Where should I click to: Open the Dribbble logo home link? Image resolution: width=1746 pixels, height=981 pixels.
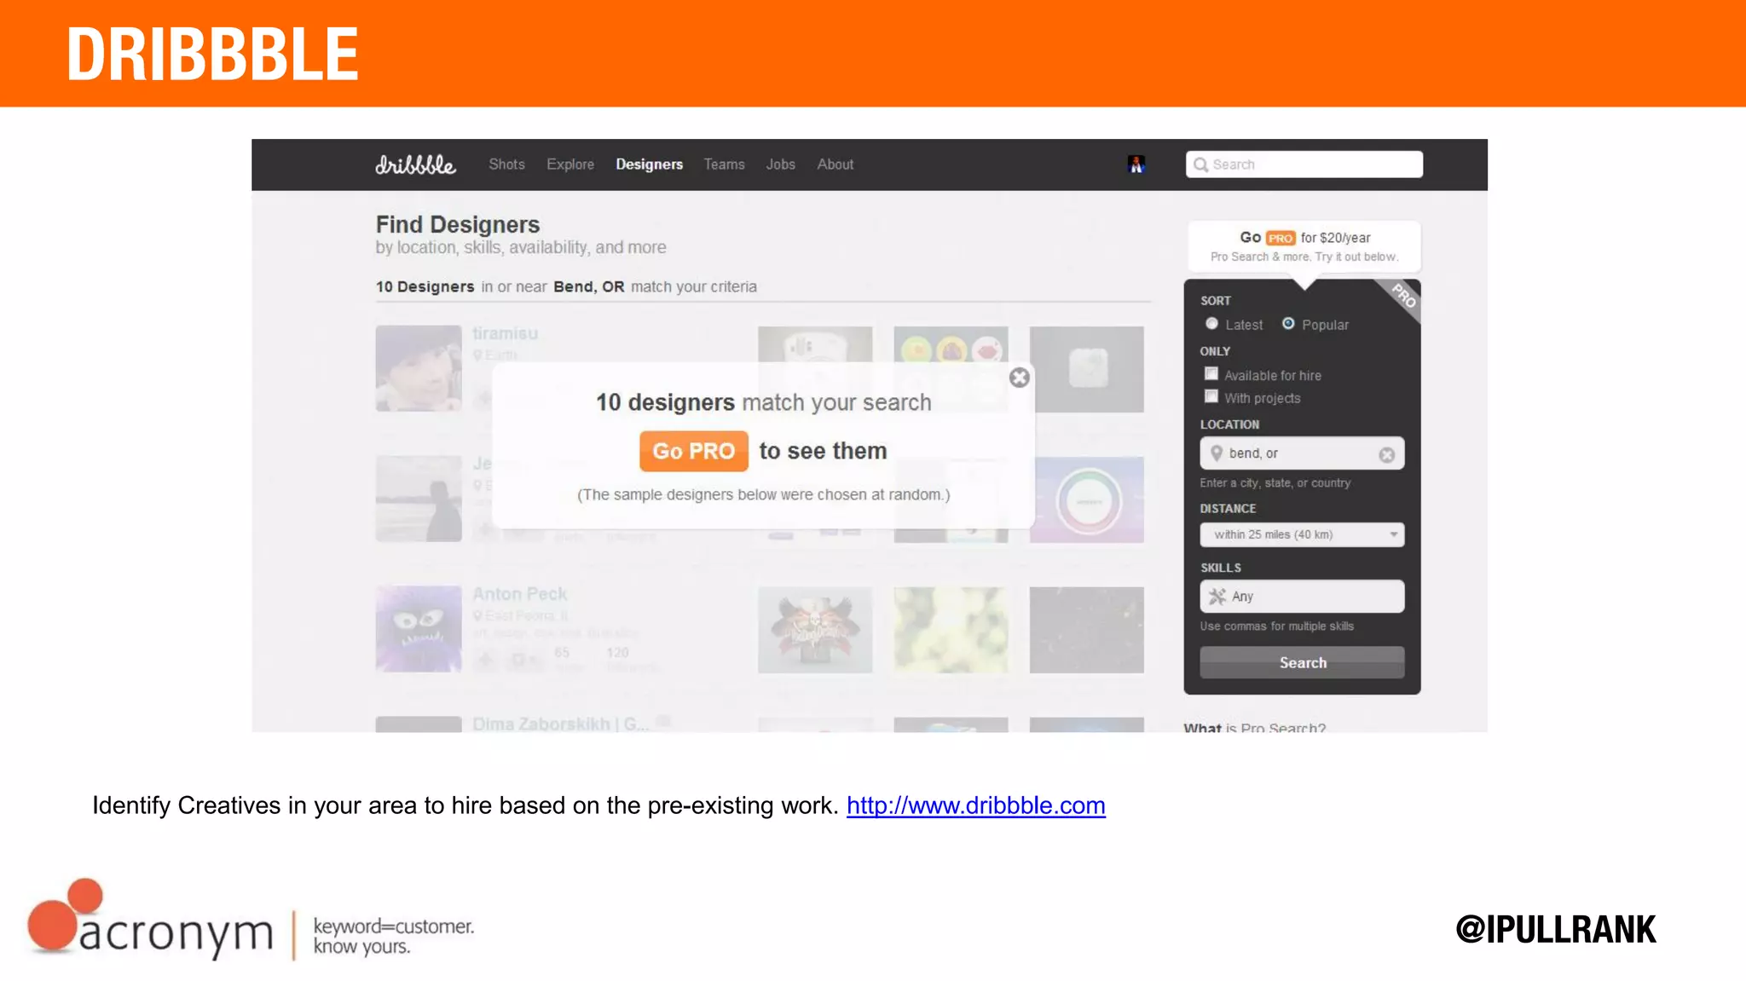pos(415,164)
